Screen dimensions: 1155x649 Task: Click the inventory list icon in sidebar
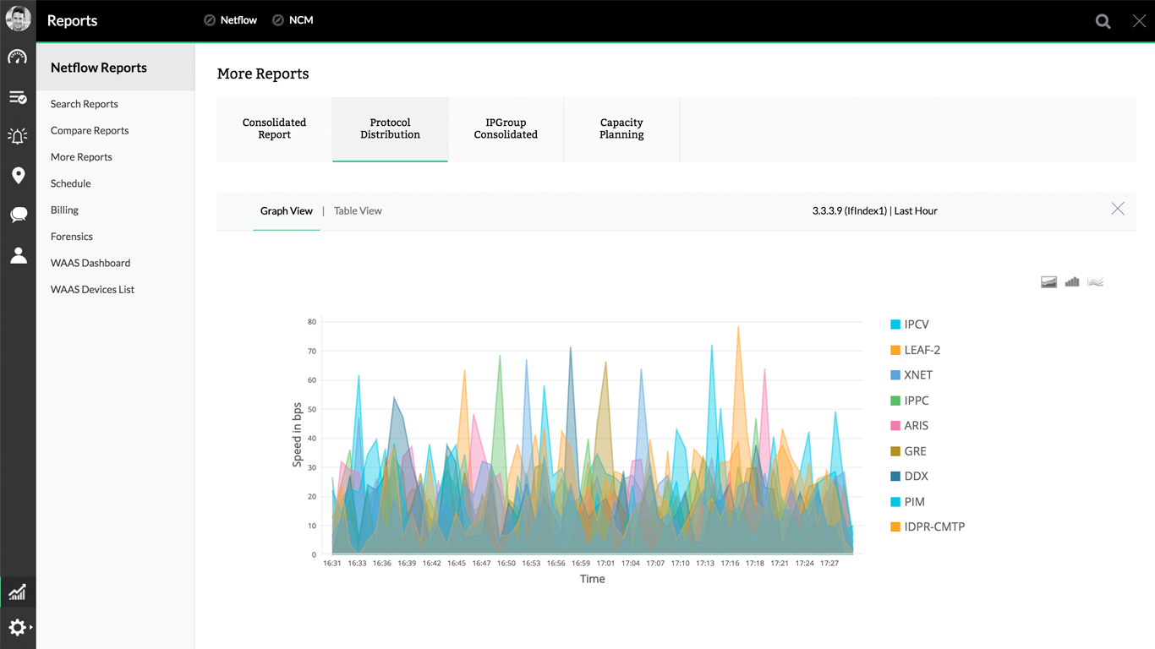pos(18,97)
